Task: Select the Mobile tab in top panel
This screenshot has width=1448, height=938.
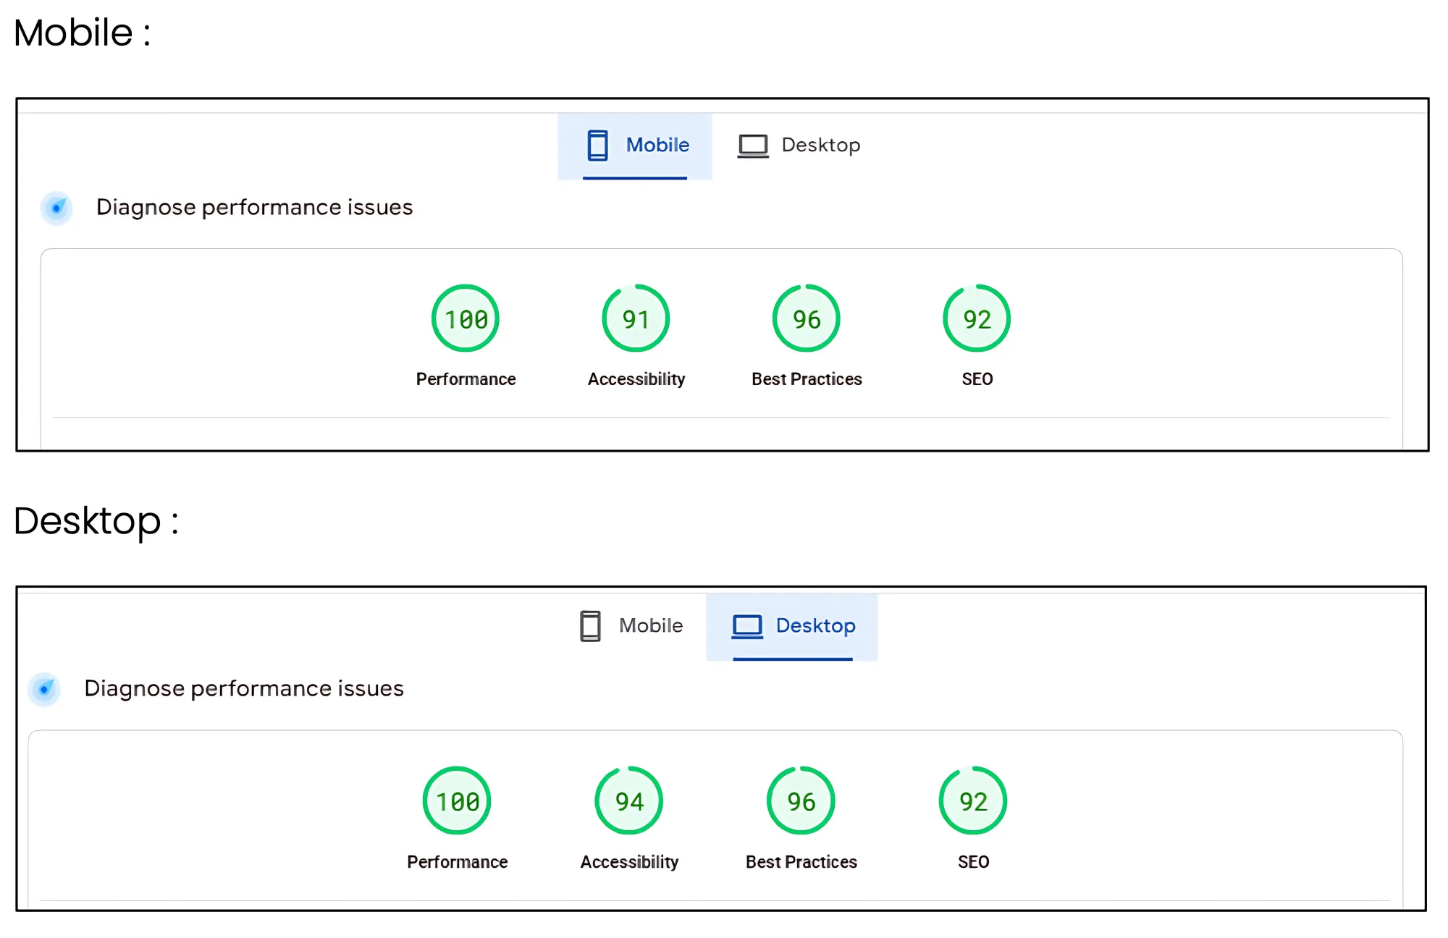Action: (x=635, y=146)
